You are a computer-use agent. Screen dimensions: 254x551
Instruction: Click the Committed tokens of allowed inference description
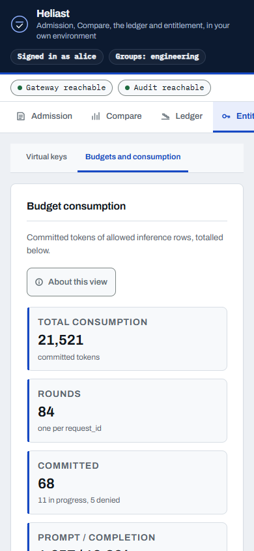(125, 244)
